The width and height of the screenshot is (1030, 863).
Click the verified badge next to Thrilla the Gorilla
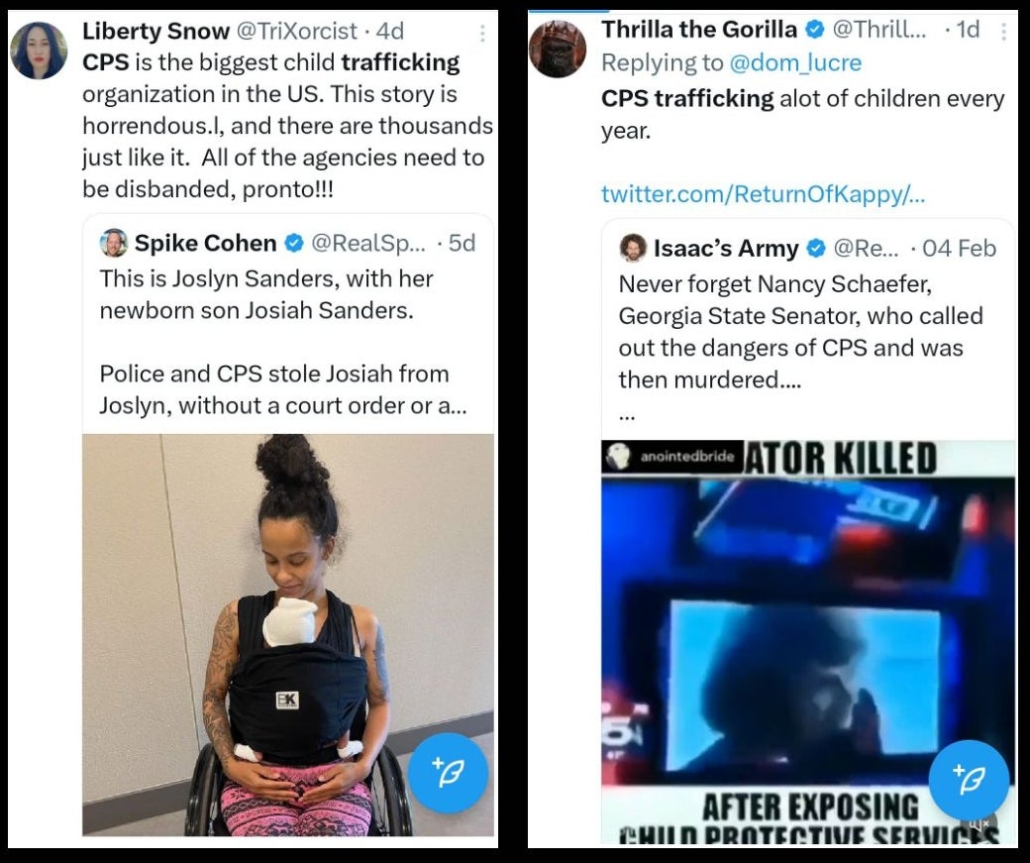click(x=814, y=30)
